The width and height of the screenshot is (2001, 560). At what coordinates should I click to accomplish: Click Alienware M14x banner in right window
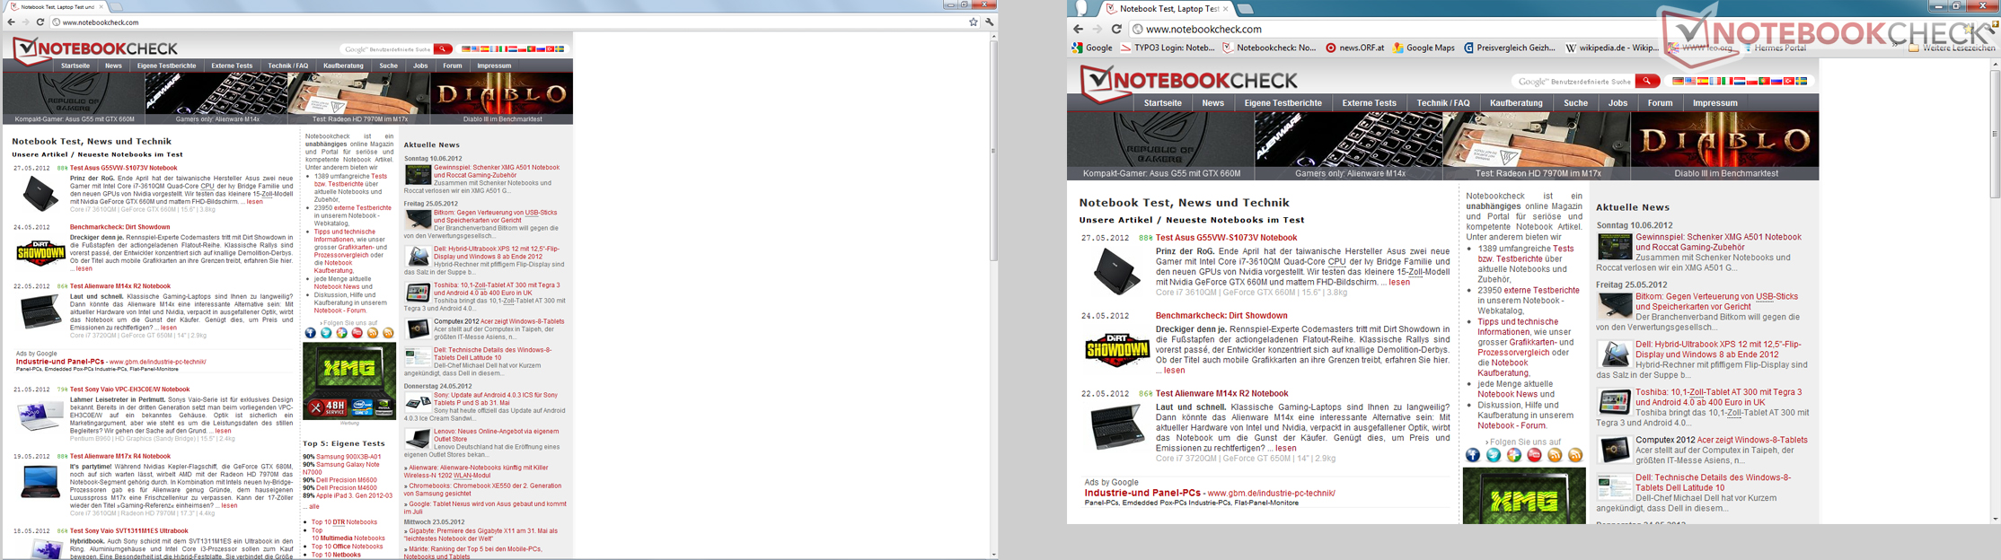click(1350, 146)
